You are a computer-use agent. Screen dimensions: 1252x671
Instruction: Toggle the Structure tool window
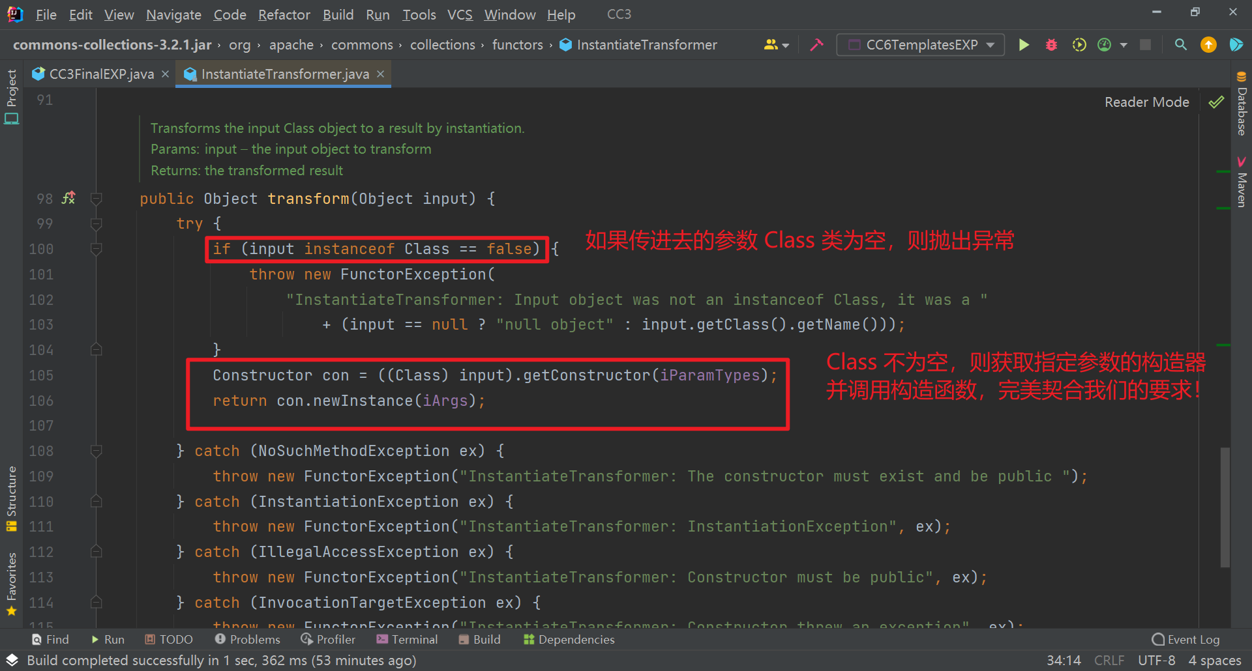pyautogui.click(x=11, y=494)
